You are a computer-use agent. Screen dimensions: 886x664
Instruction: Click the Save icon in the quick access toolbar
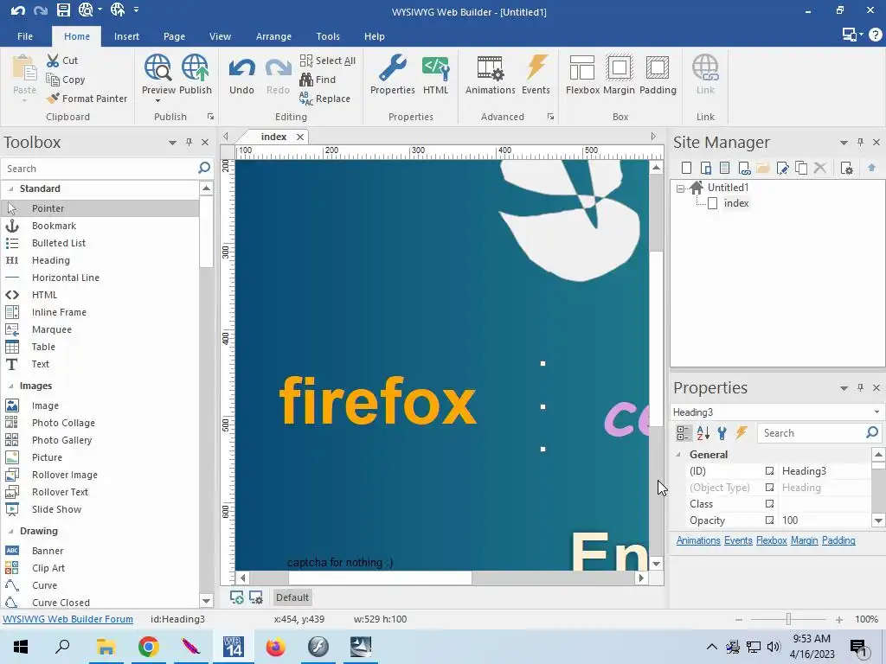[x=63, y=10]
